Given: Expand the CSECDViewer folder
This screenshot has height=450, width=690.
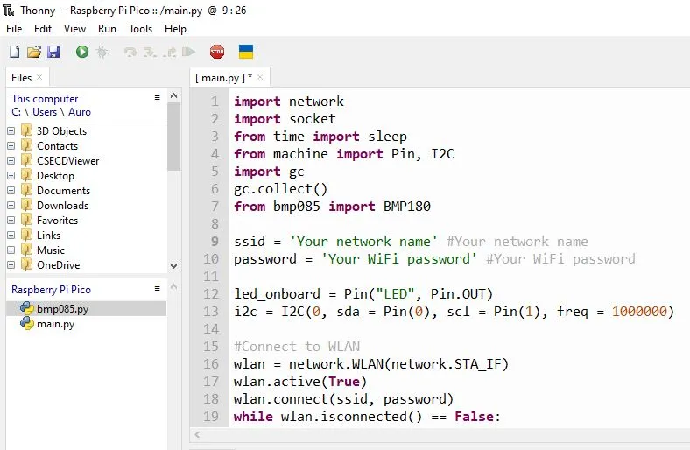Looking at the screenshot, I should (11, 161).
